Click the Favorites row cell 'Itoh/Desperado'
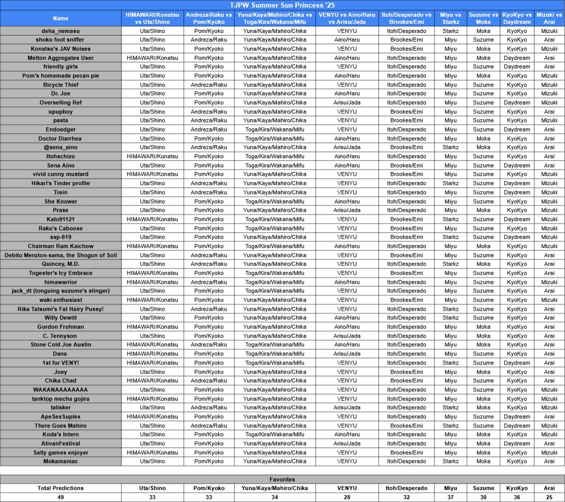The width and height of the screenshot is (565, 502). (x=406, y=488)
